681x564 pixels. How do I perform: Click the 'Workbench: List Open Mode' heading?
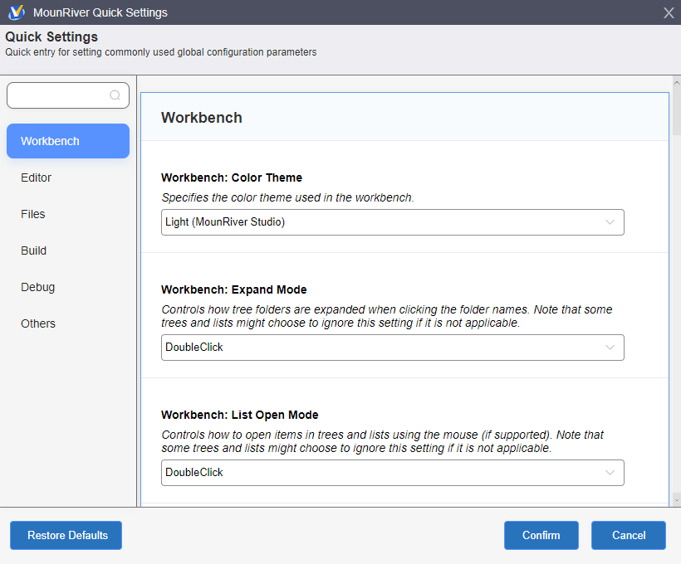240,415
